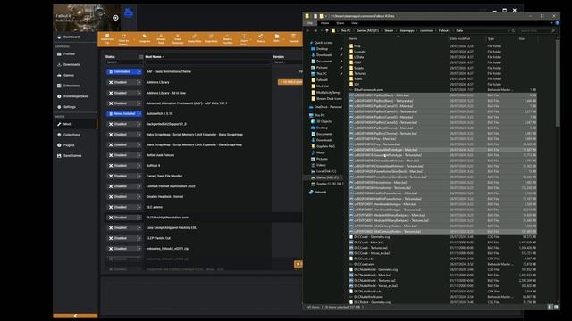Click Steam in Explorer breadcrumb path
This screenshot has height=321, width=572.
point(390,30)
